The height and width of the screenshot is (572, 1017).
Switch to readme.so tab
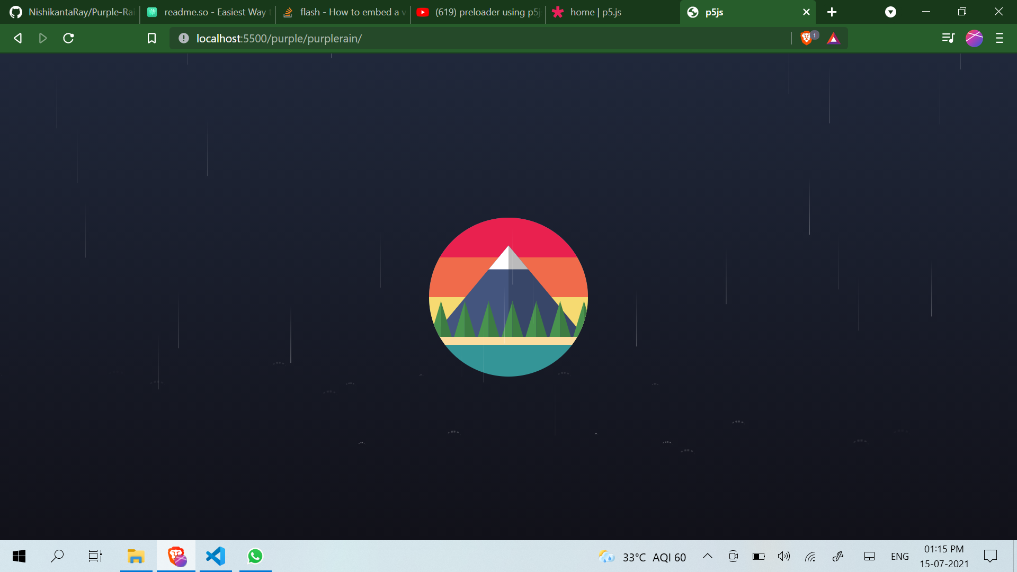pyautogui.click(x=212, y=12)
